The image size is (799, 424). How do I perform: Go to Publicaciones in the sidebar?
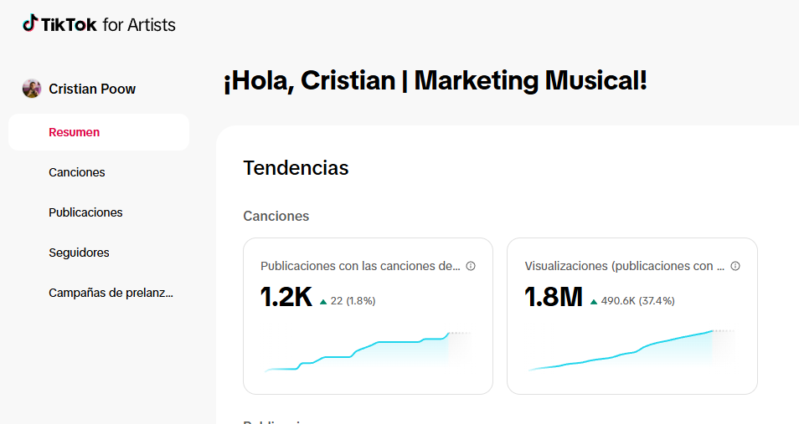click(85, 212)
